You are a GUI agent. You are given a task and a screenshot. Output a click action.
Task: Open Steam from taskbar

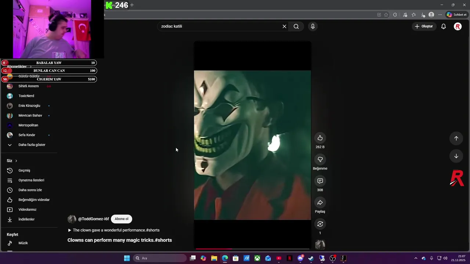point(311,258)
